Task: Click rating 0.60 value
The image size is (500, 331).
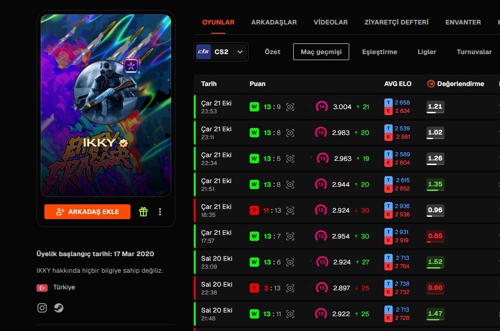Action: point(435,288)
